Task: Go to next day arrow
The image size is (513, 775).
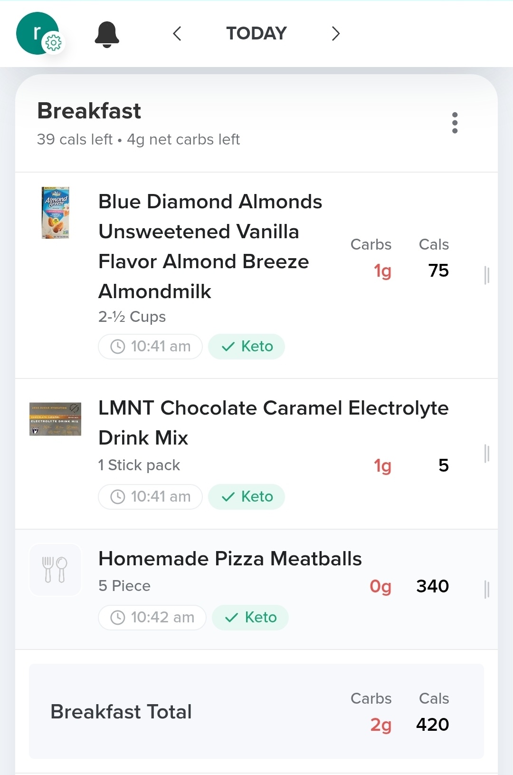Action: pos(335,34)
